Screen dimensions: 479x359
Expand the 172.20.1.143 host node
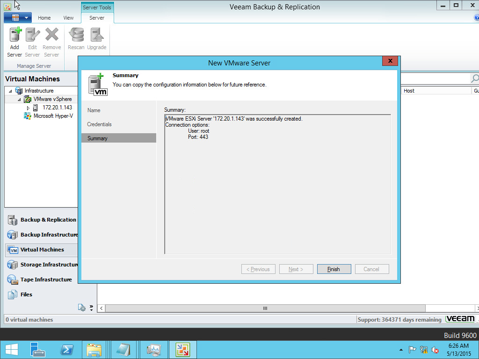(28, 108)
